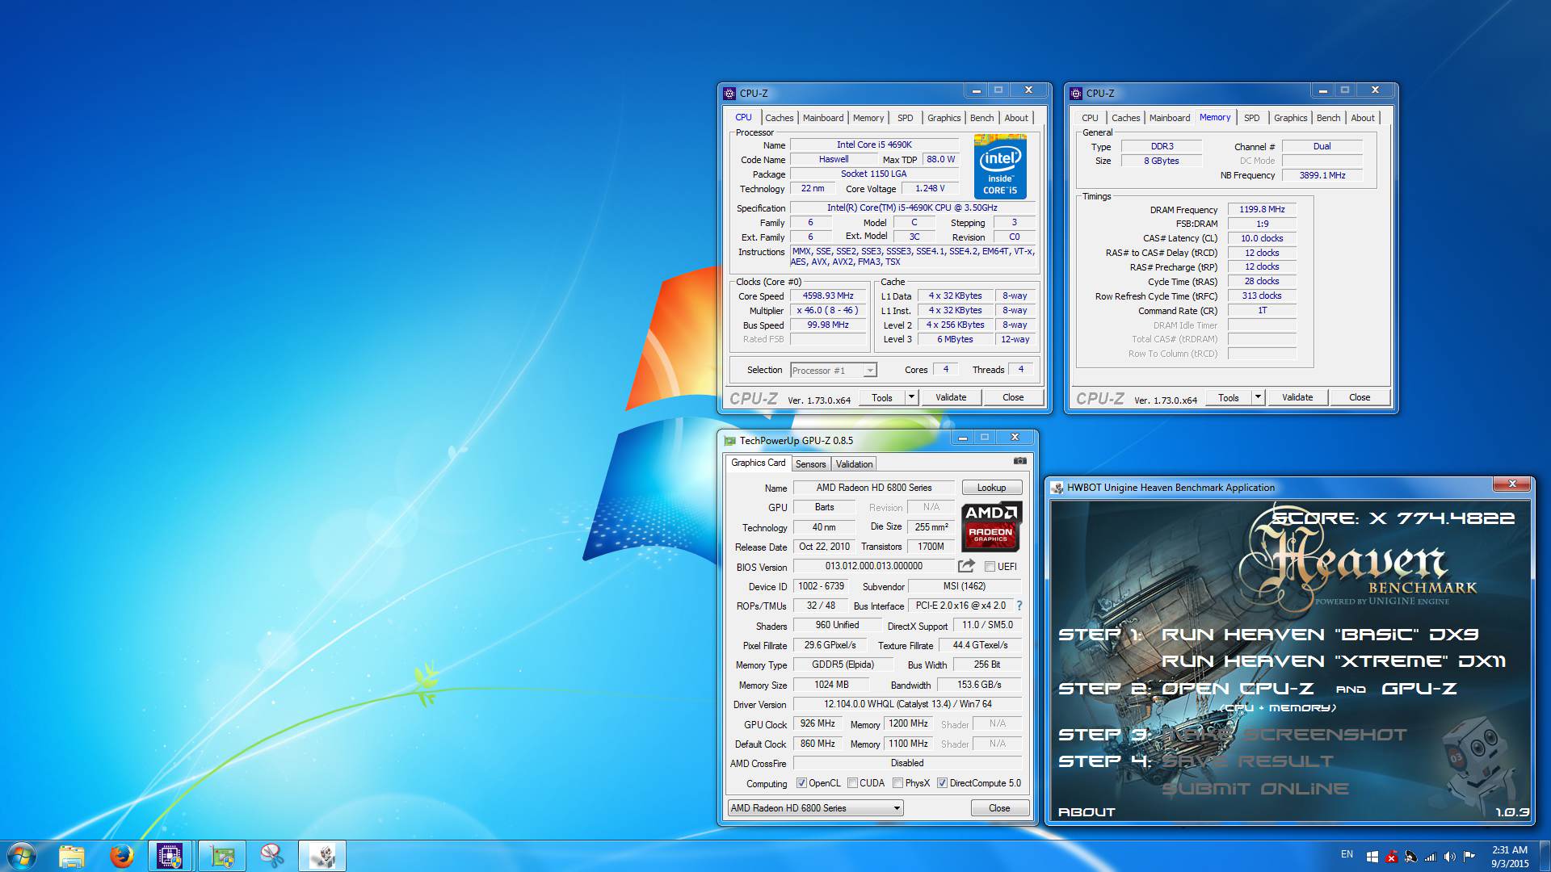This screenshot has height=872, width=1551.
Task: Toggle the OpenCL checkbox
Action: (x=801, y=783)
